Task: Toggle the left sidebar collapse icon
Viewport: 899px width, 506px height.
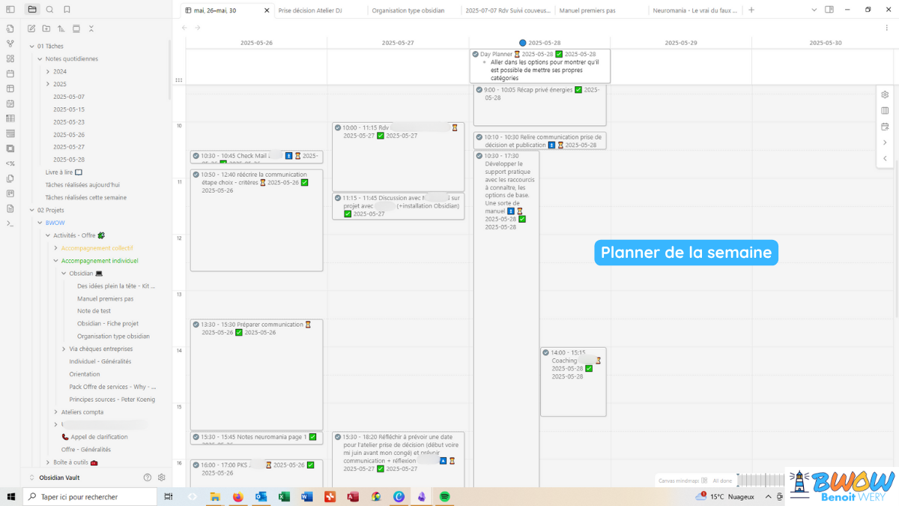Action: 10,10
